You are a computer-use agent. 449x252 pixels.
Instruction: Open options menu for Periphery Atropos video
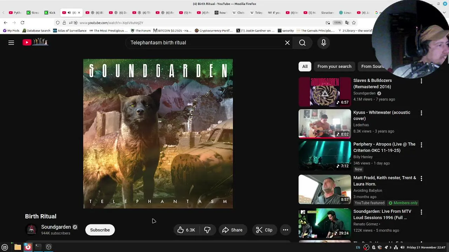421,145
